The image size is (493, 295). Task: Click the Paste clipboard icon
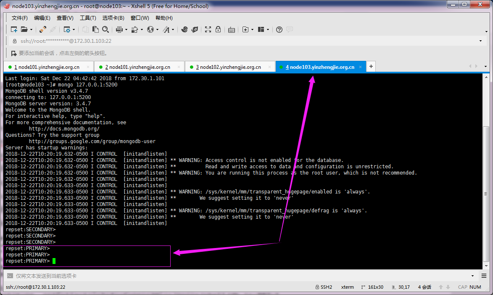(x=95, y=29)
